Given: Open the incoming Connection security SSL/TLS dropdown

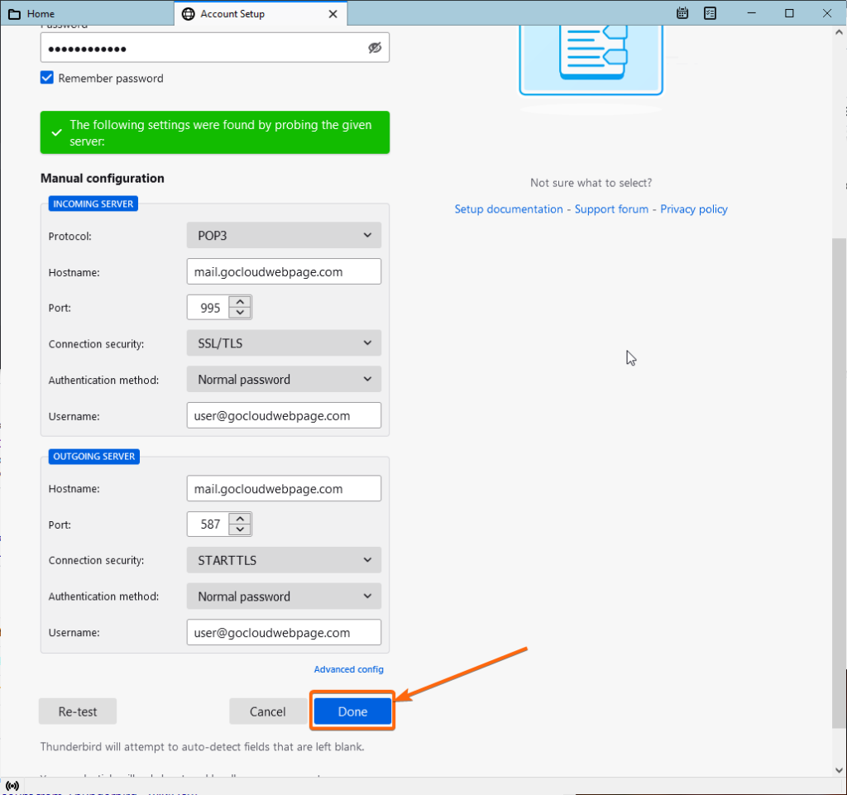Looking at the screenshot, I should (x=284, y=342).
